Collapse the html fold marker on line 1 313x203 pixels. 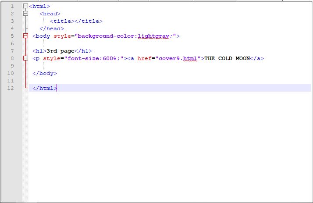pyautogui.click(x=25, y=7)
